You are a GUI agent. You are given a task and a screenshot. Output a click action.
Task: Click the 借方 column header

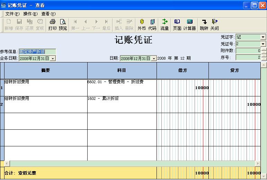183,70
